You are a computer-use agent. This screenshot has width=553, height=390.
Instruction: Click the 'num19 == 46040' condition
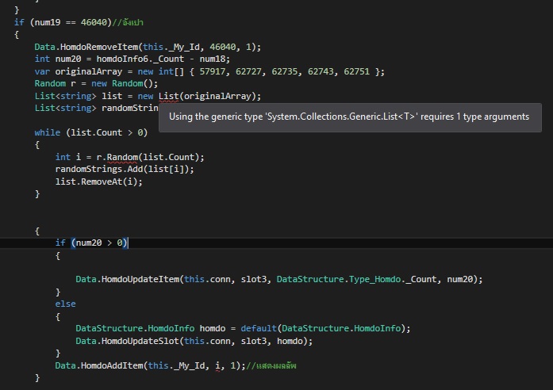tap(71, 22)
